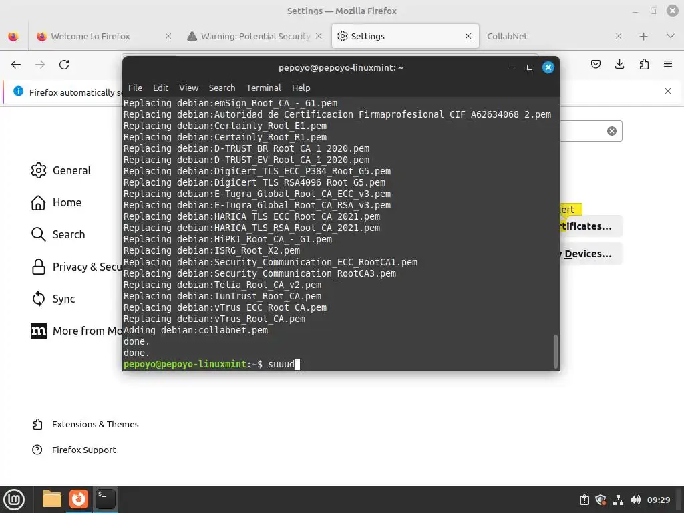Click the terminal prompt command line
The height and width of the screenshot is (513, 684).
(x=212, y=364)
